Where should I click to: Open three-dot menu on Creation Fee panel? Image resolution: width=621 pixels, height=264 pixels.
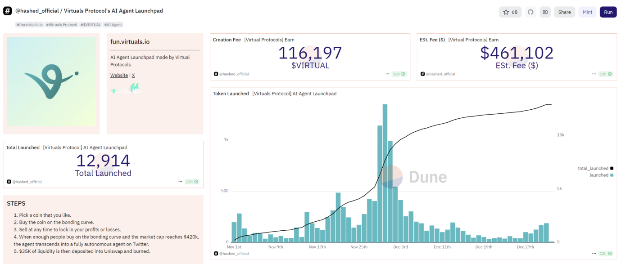tap(387, 74)
